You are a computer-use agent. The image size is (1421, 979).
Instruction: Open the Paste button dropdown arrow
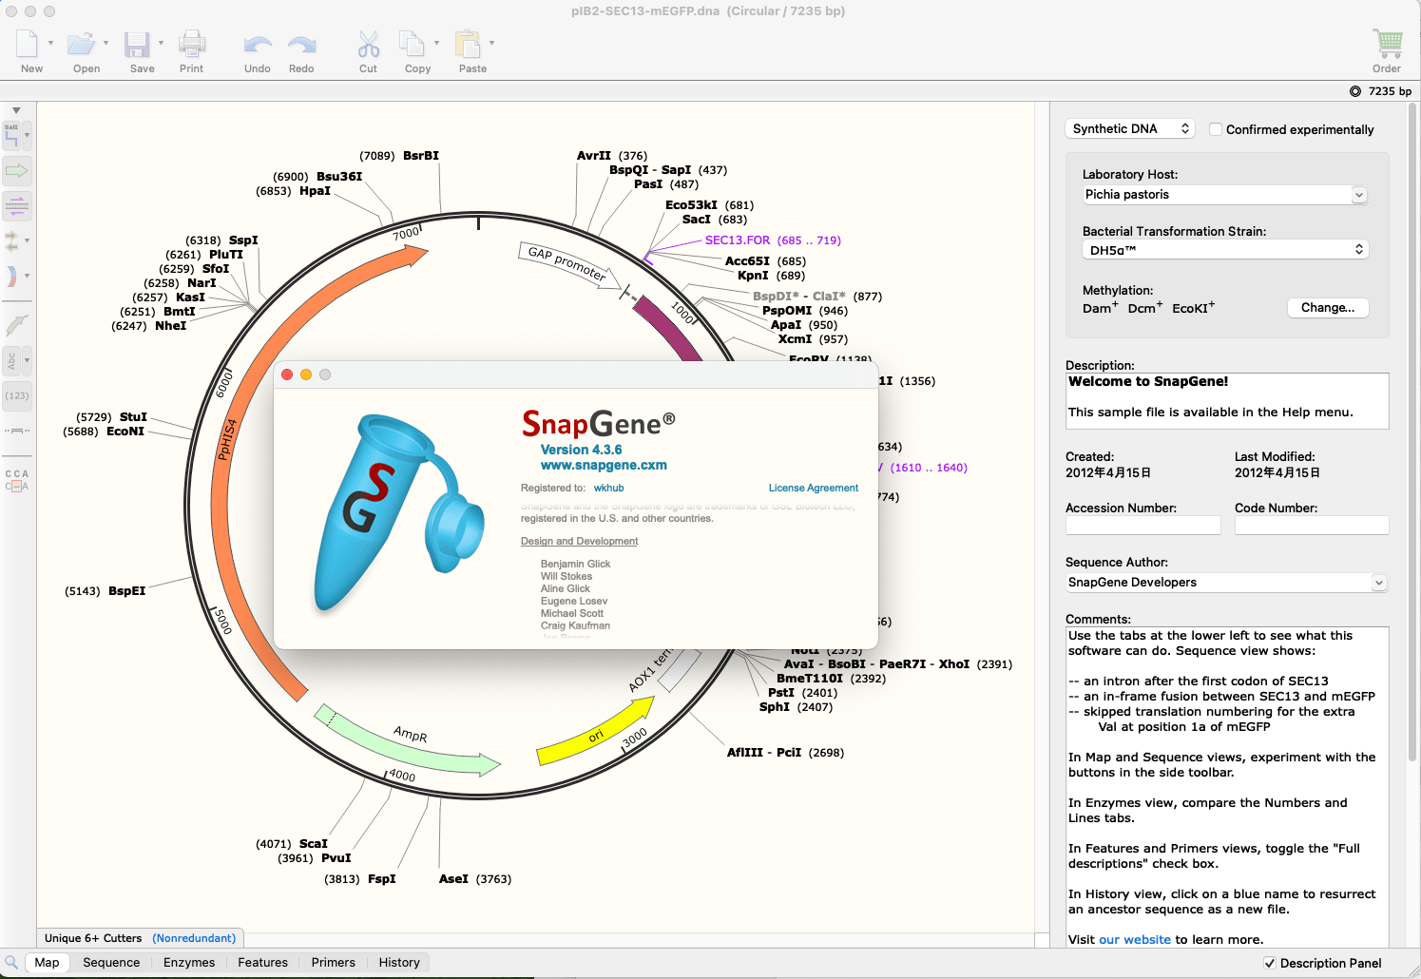491,43
